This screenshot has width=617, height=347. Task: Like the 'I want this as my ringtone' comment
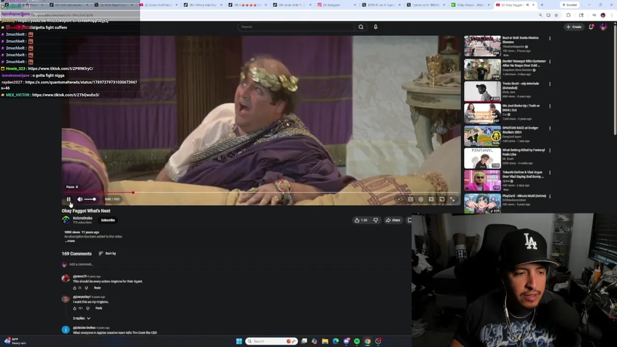75,308
